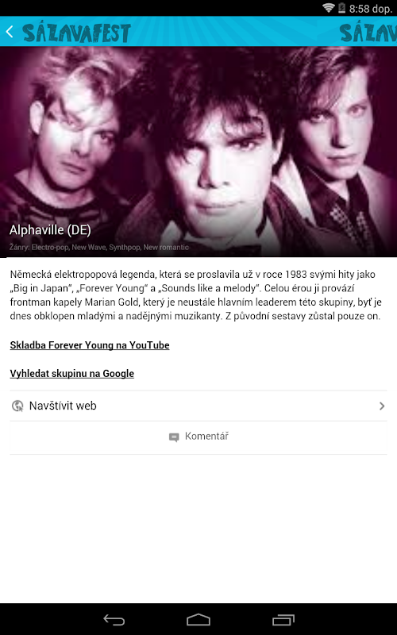Tap the partial Sázavafest logo on right
The width and height of the screenshot is (397, 635).
click(x=368, y=33)
